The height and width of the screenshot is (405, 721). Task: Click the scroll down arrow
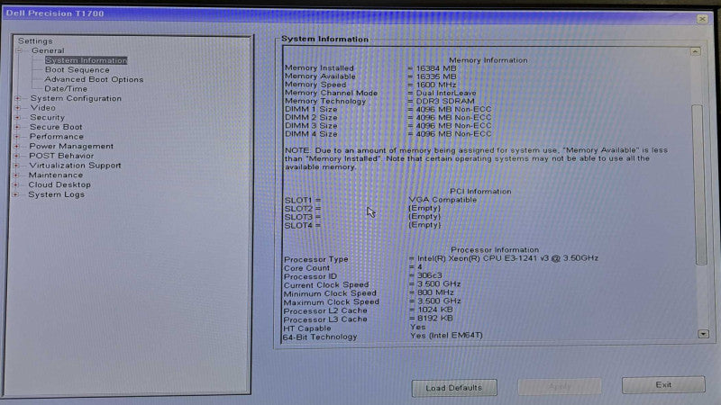tap(703, 334)
